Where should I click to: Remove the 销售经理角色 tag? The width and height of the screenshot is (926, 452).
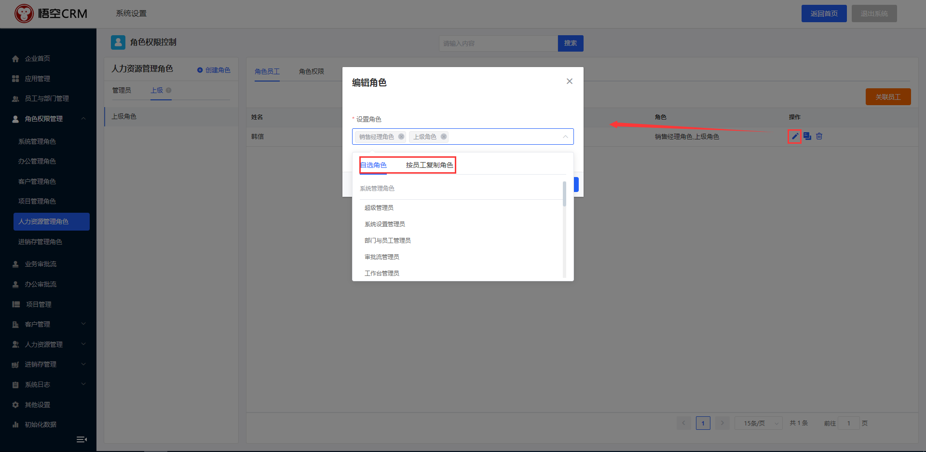tap(401, 137)
